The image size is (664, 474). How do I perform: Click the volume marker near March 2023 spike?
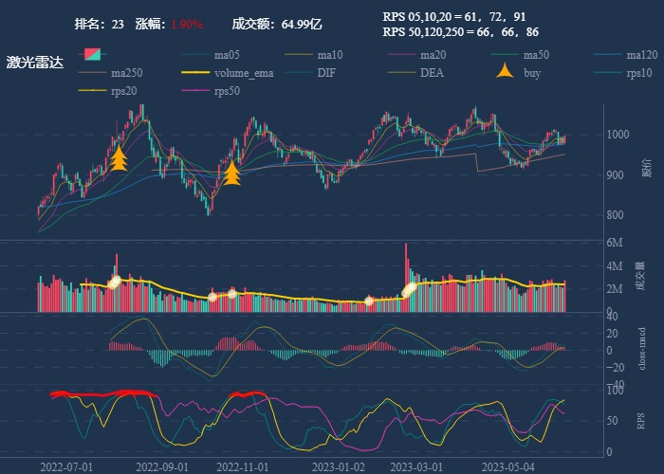[x=411, y=288]
